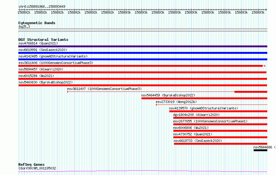Select the red nsv5460630 ByrskaBishop2022 bar
Image resolution: width=276 pixels, height=175 pixels.
143,85
